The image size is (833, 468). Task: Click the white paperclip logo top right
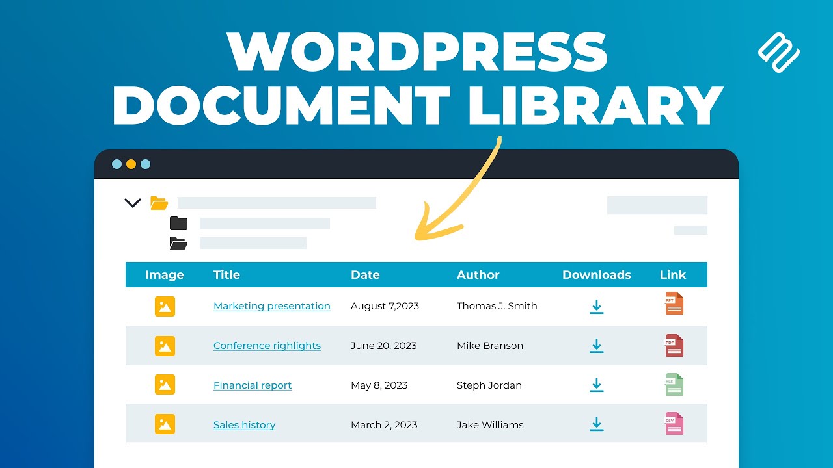(x=779, y=53)
